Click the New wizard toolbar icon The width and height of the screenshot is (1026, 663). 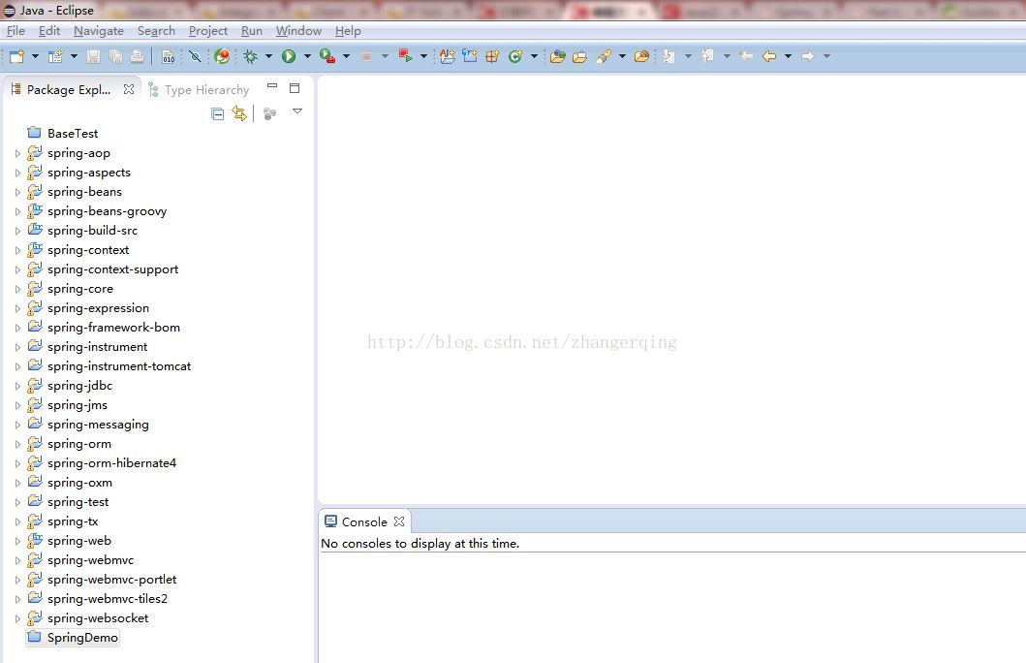click(x=17, y=56)
